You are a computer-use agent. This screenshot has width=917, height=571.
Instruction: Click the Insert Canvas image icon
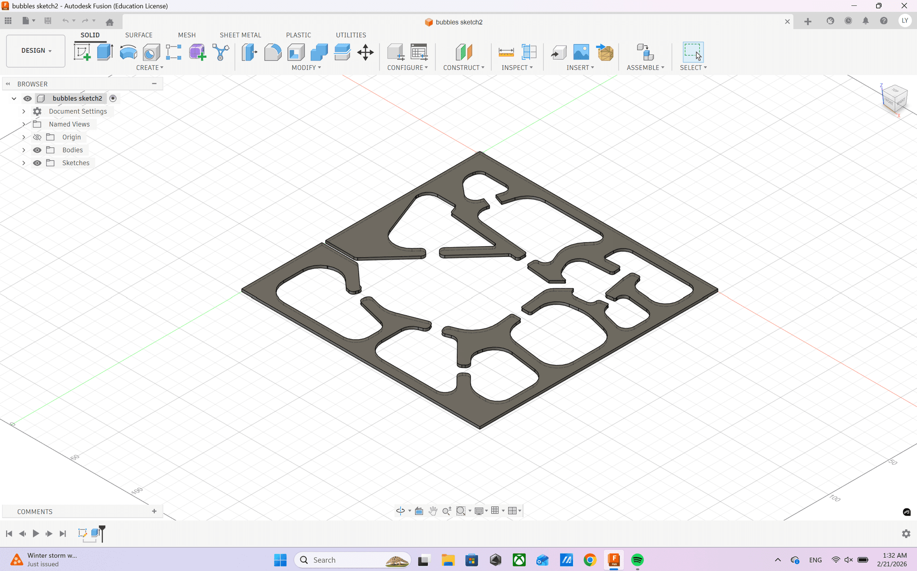(x=581, y=52)
